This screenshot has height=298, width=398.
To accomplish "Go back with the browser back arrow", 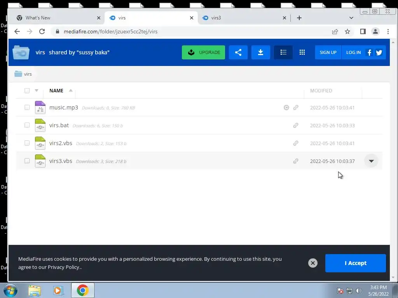I will [x=17, y=31].
